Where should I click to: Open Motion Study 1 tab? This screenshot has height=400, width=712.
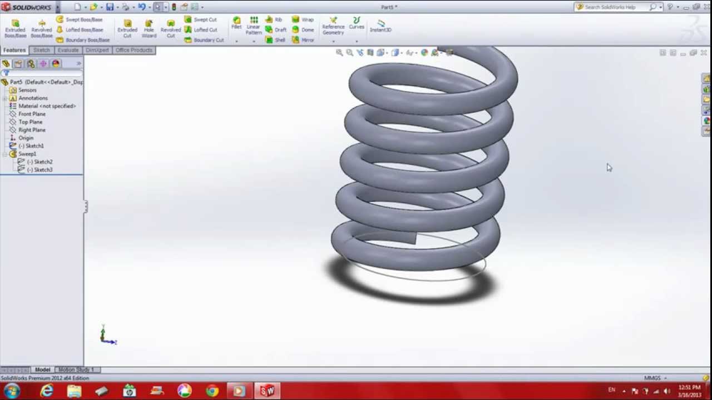tap(76, 369)
